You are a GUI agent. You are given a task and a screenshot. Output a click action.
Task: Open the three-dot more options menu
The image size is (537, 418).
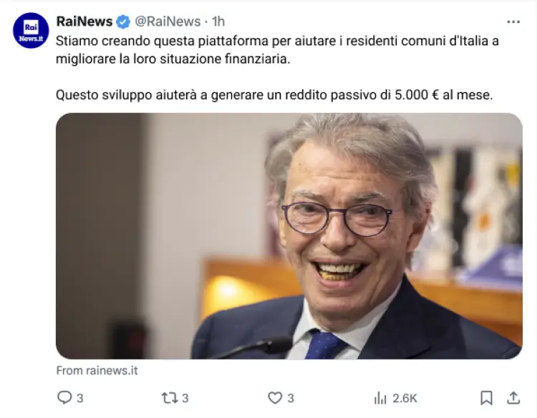[513, 22]
